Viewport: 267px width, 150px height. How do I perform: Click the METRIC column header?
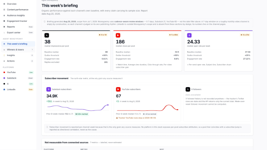click(84, 149)
